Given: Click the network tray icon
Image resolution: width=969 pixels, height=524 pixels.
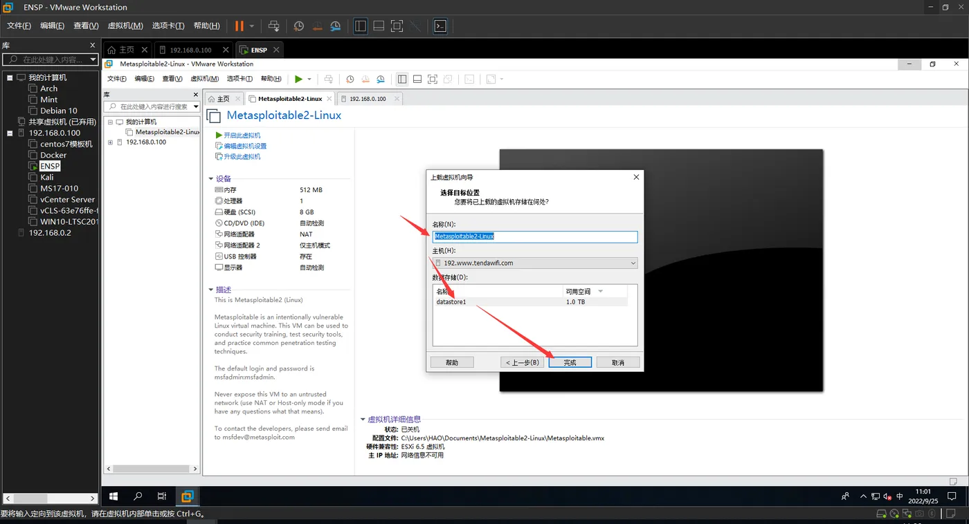Looking at the screenshot, I should pyautogui.click(x=876, y=496).
